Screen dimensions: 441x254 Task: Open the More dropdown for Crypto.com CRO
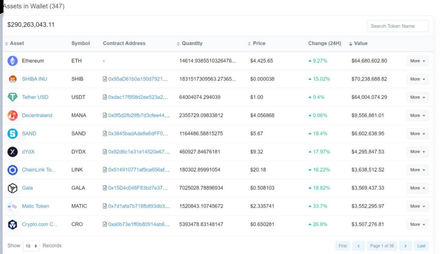[x=418, y=224]
